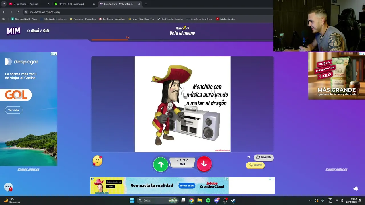Upvote the meme with green arrow
The image size is (365, 205).
pos(161,164)
